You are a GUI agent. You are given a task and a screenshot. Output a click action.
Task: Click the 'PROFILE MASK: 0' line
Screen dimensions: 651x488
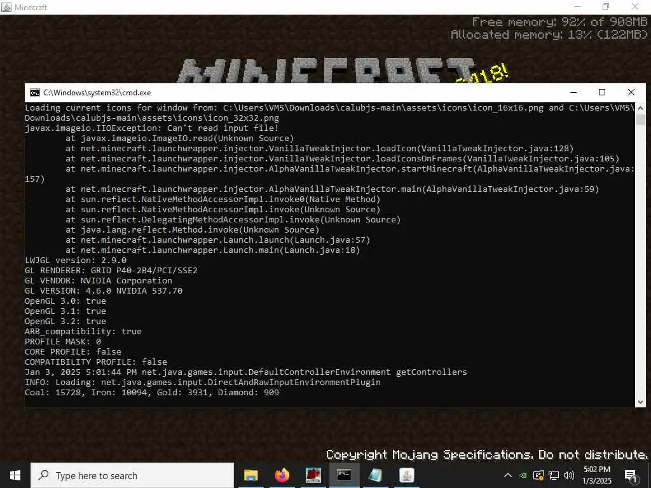point(63,341)
